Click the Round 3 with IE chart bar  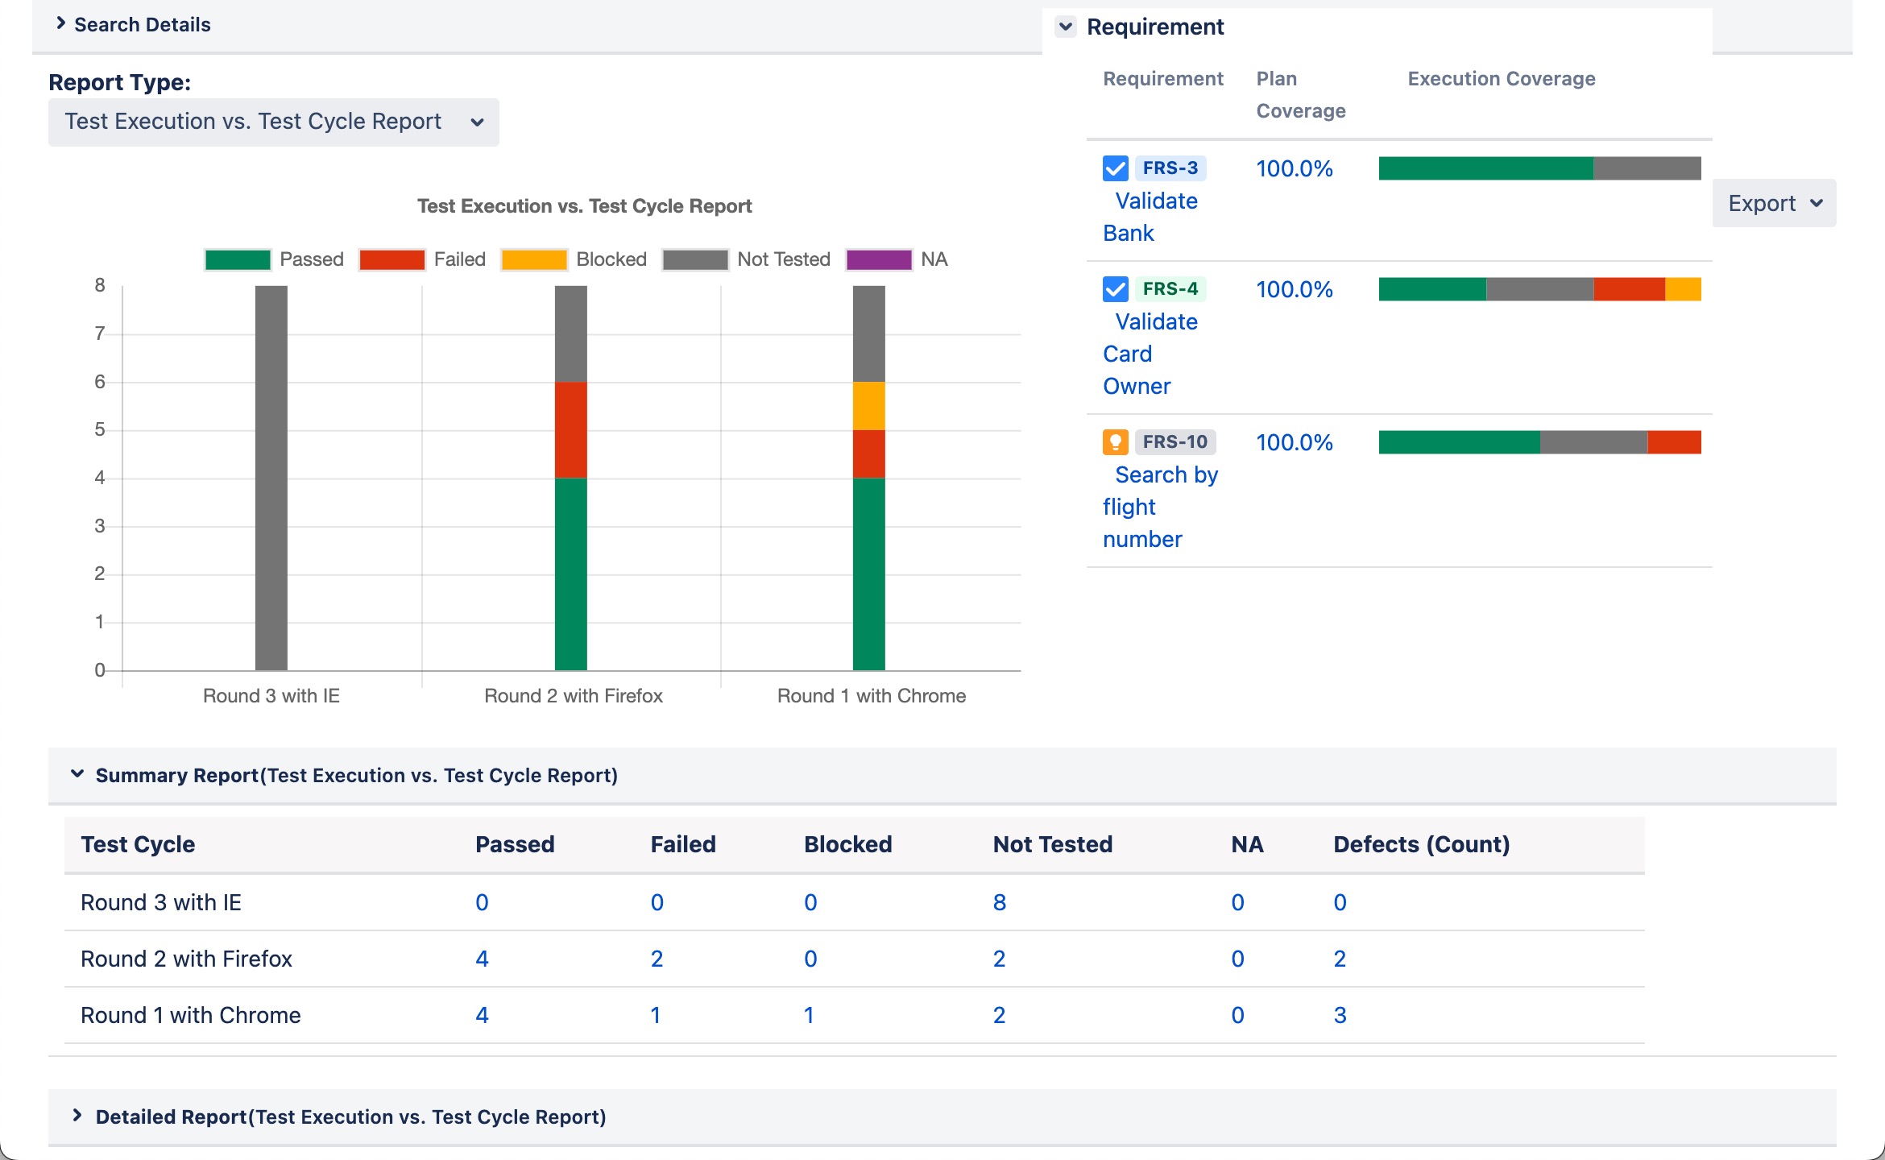pos(271,478)
